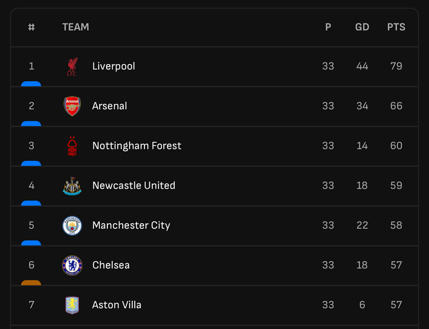Screen dimensions: 429x329
Task: Click the Chelsea lion crest
Action: (x=72, y=265)
